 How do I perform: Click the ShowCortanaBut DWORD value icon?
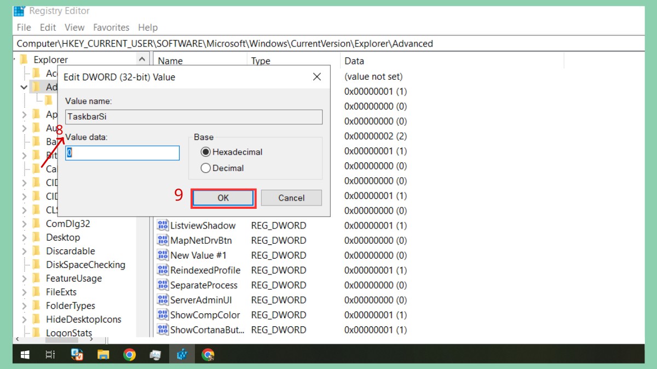coord(162,330)
